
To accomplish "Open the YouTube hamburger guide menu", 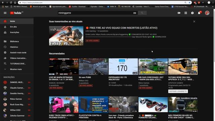I will (x=5, y=13).
